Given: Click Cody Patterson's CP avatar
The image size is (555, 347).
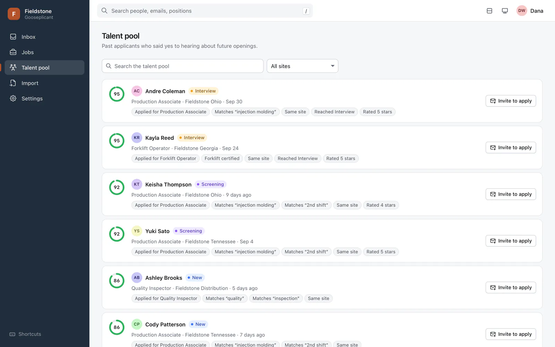Looking at the screenshot, I should (137, 324).
